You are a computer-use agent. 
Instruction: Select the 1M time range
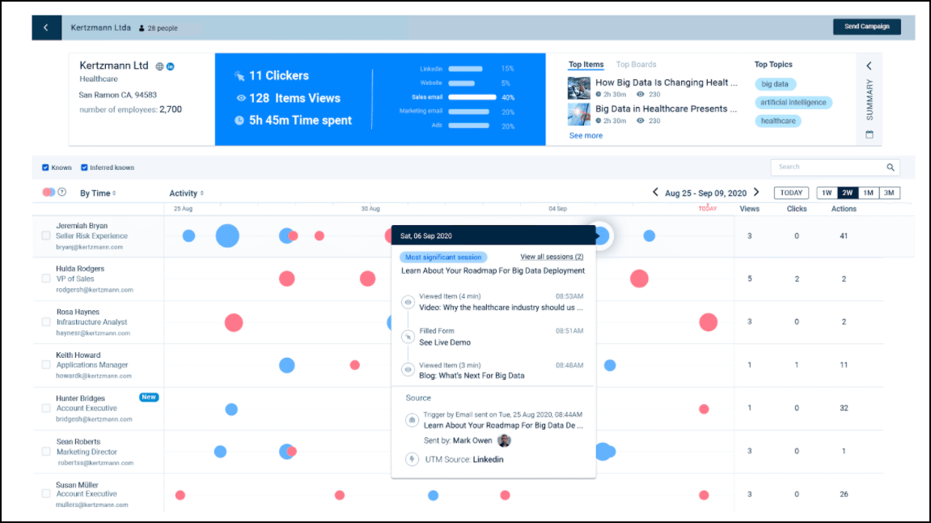868,193
